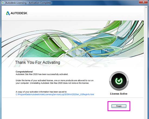The height and width of the screenshot is (119, 149).
Task: Click the bold Congratulations! text
Action: 24,72
